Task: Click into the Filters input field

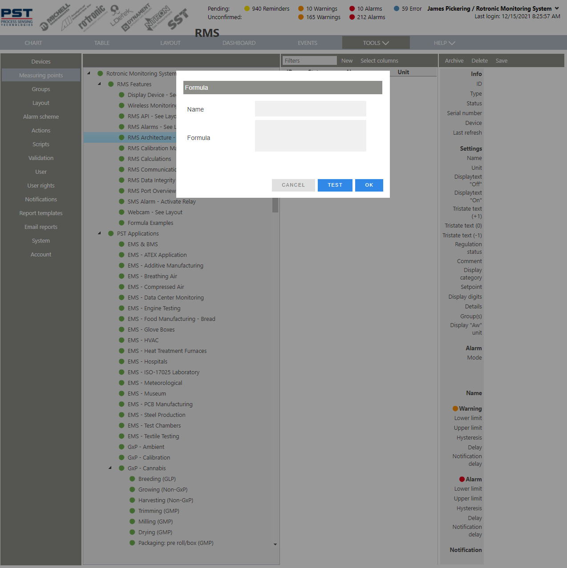Action: [310, 60]
